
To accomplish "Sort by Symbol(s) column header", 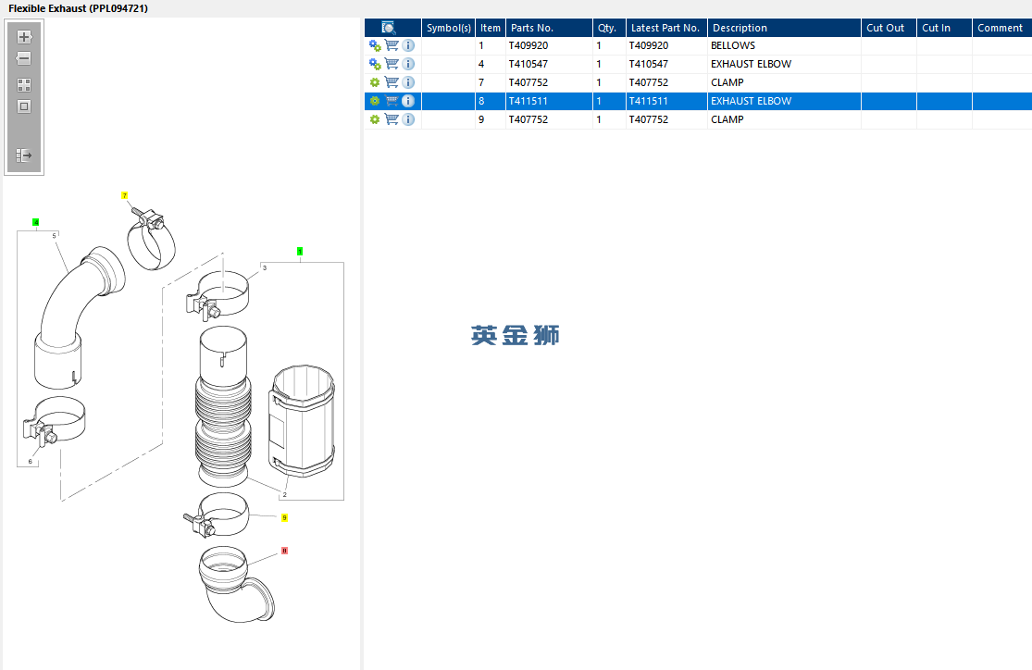I will (x=448, y=28).
